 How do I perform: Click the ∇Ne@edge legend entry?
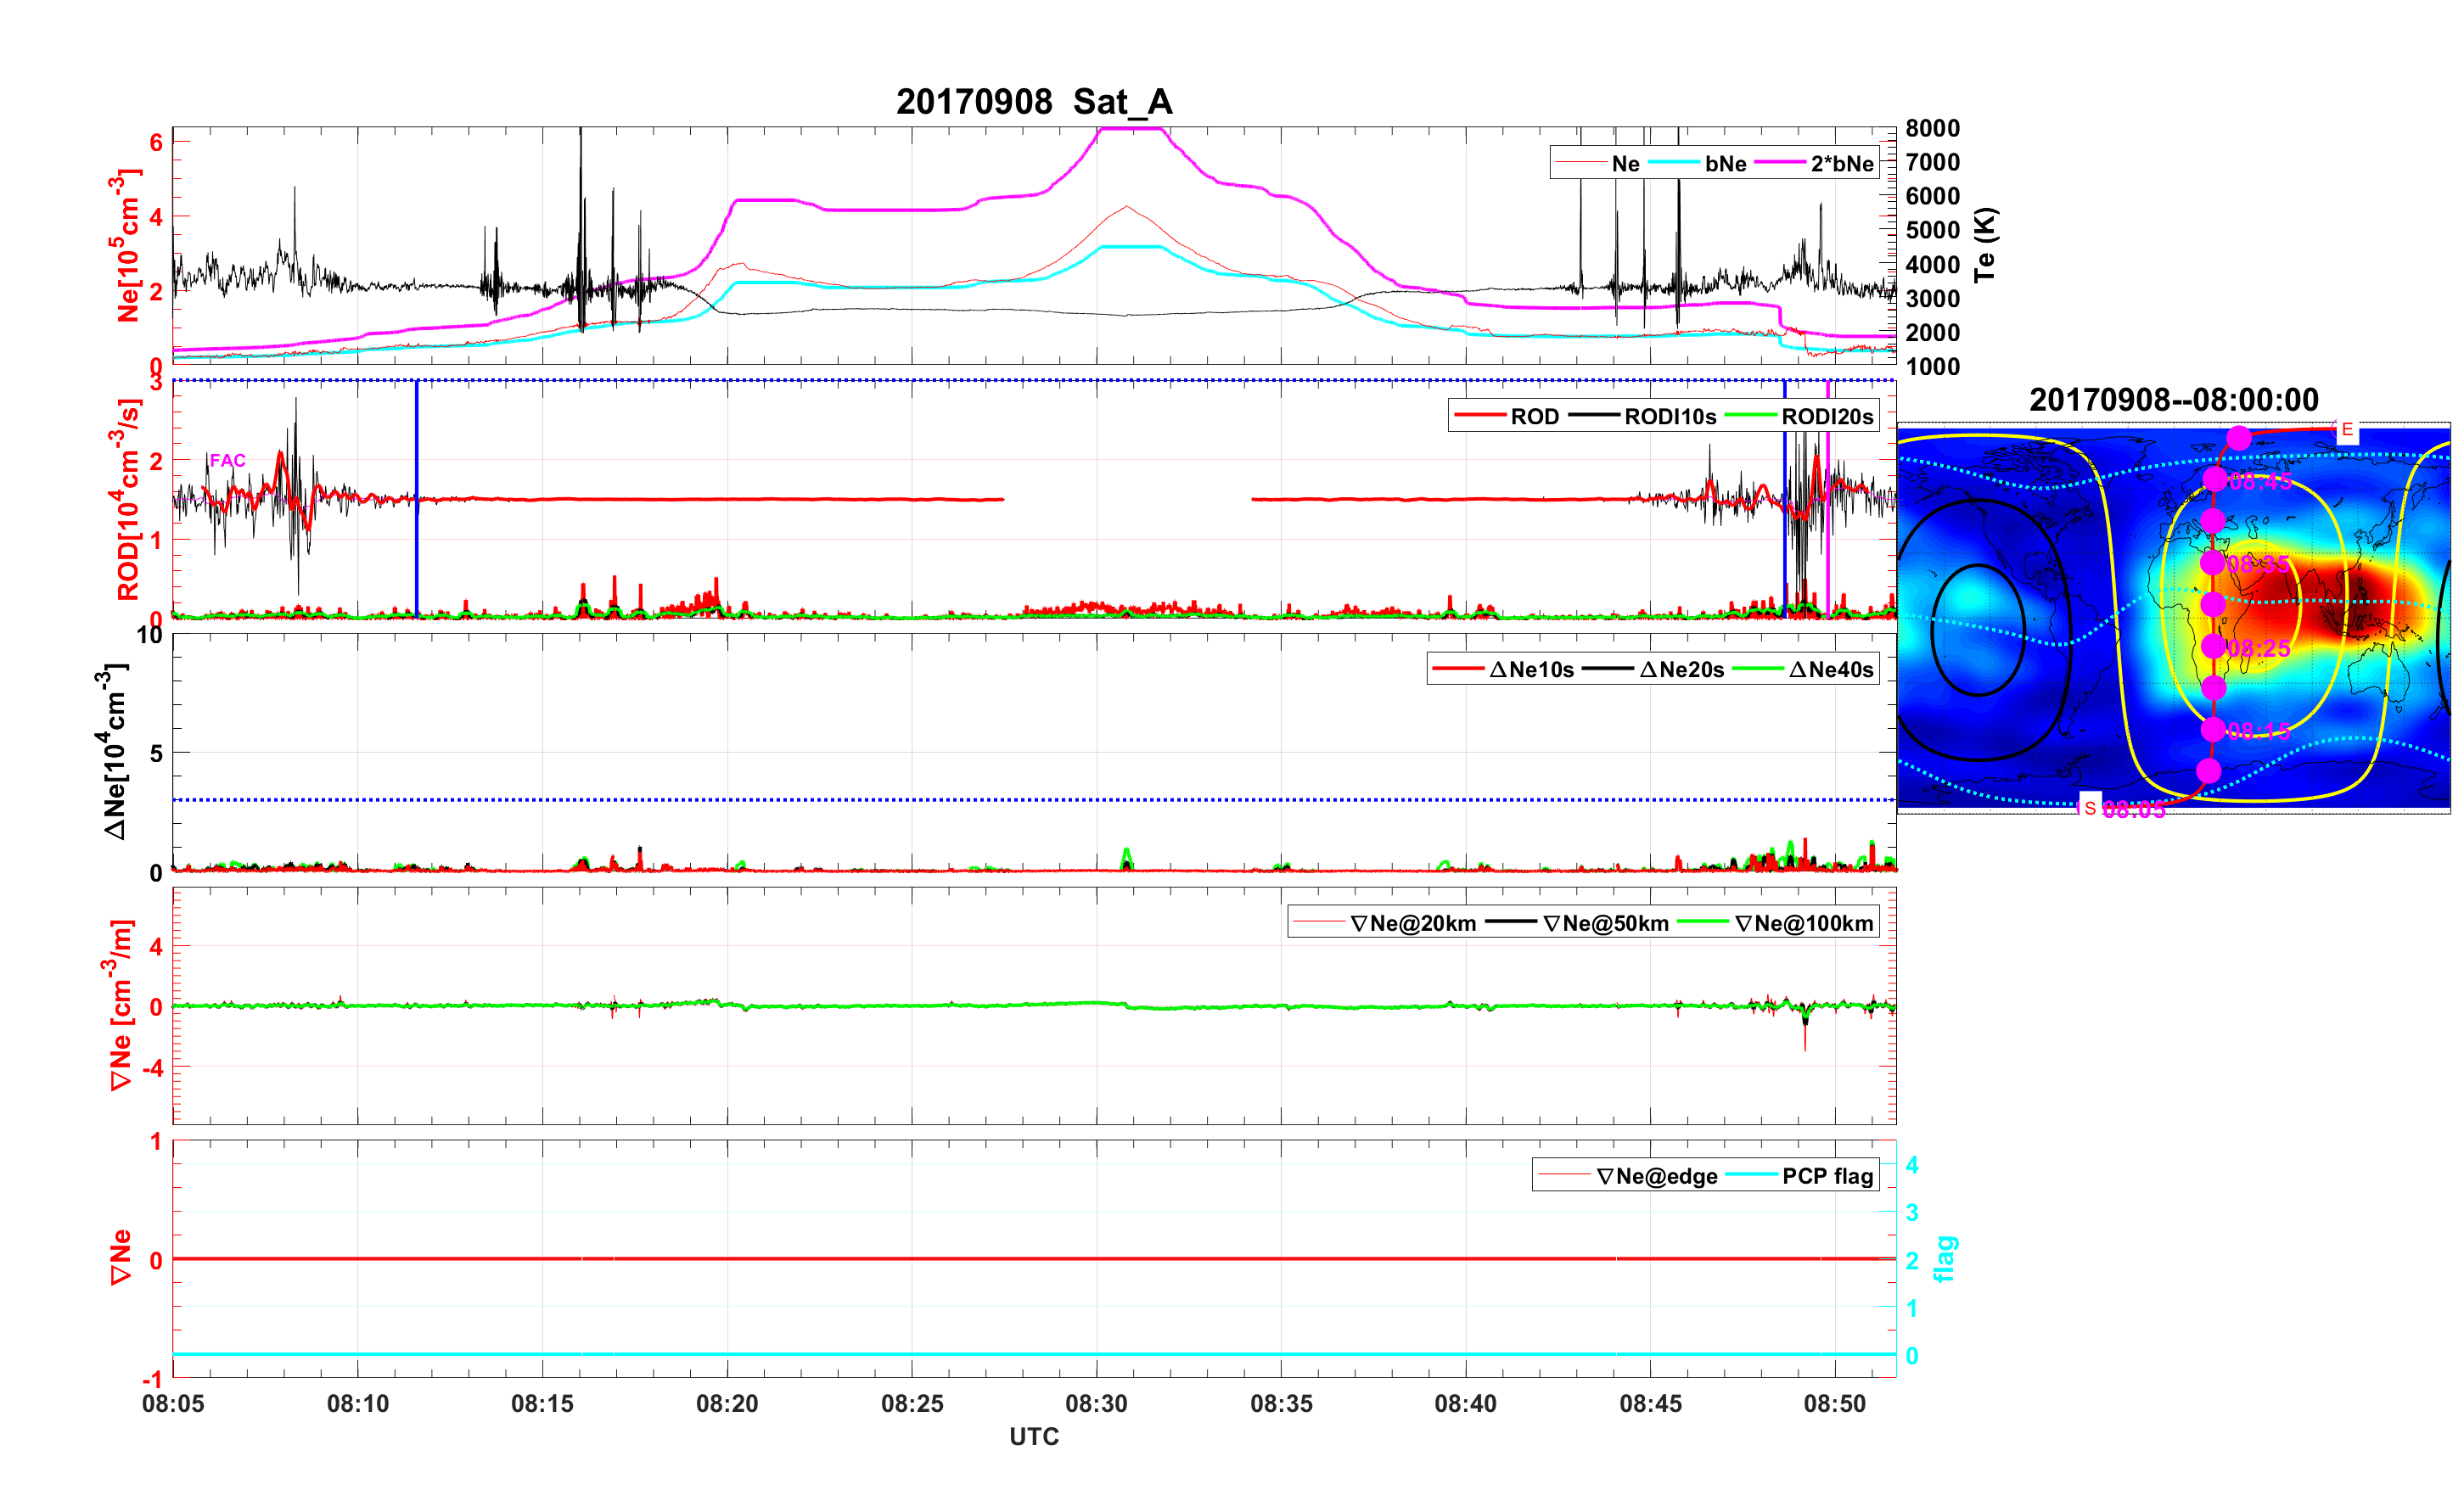click(1656, 1176)
